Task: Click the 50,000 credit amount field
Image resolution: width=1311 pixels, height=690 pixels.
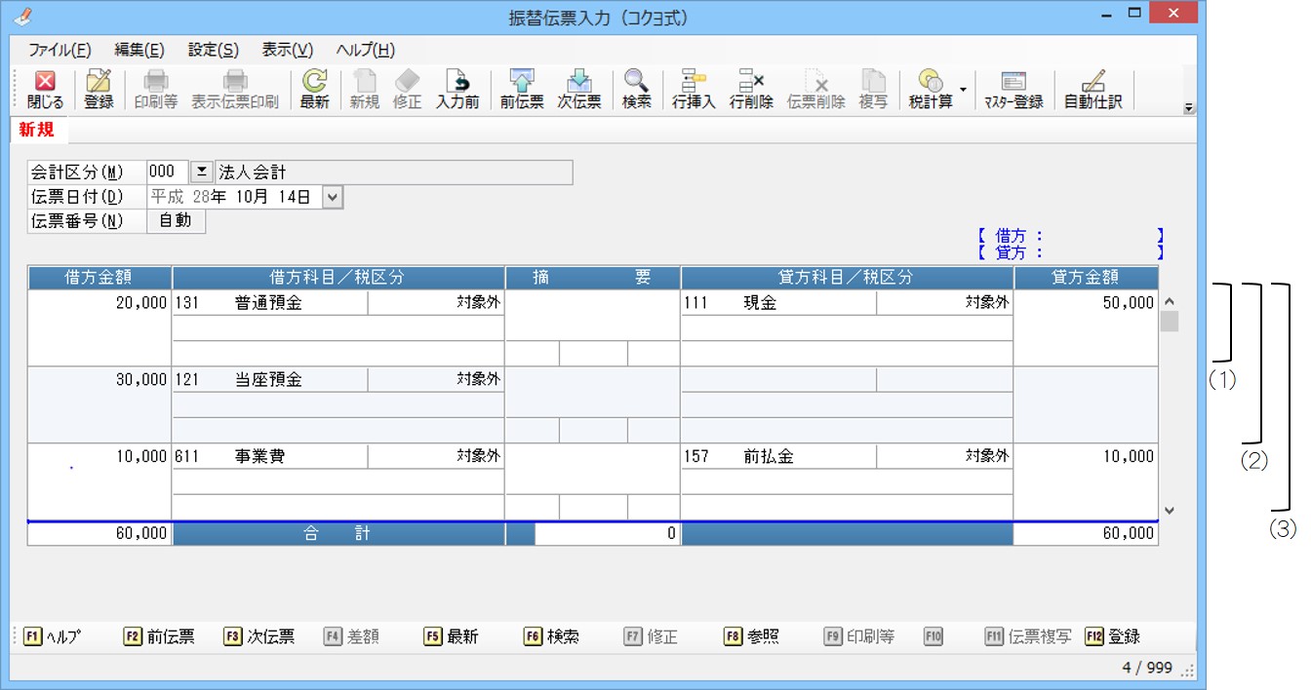Action: 1086,303
